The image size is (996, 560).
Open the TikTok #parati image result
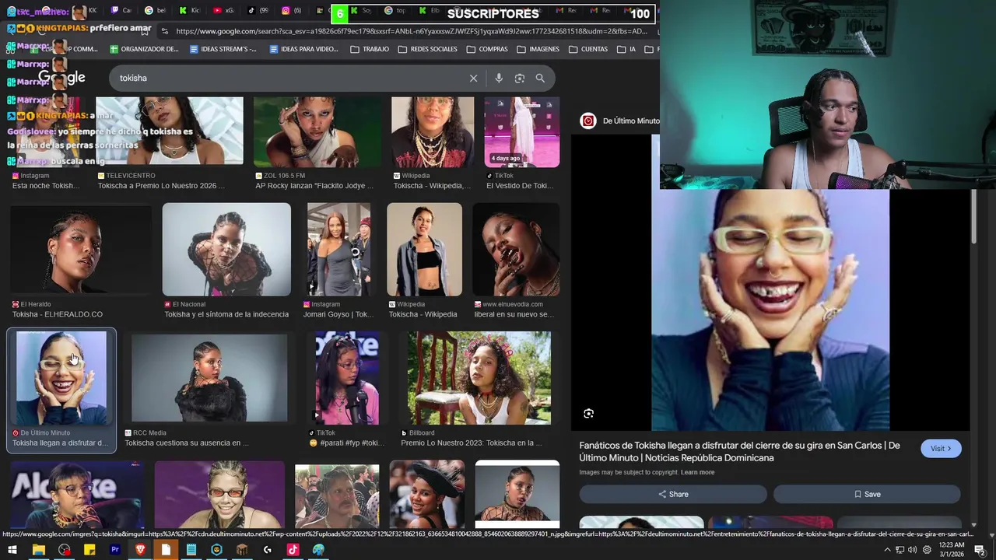pos(347,379)
